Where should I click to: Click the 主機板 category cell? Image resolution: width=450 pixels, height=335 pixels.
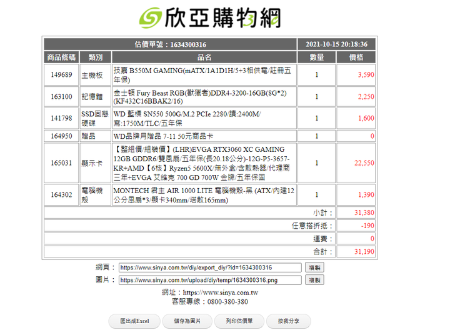[x=95, y=75]
